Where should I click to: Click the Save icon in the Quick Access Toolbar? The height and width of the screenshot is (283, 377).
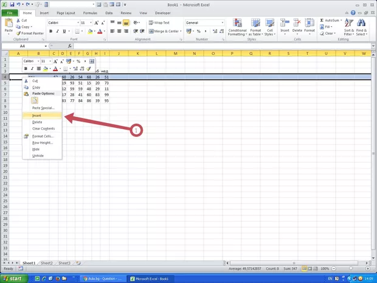coord(12,5)
